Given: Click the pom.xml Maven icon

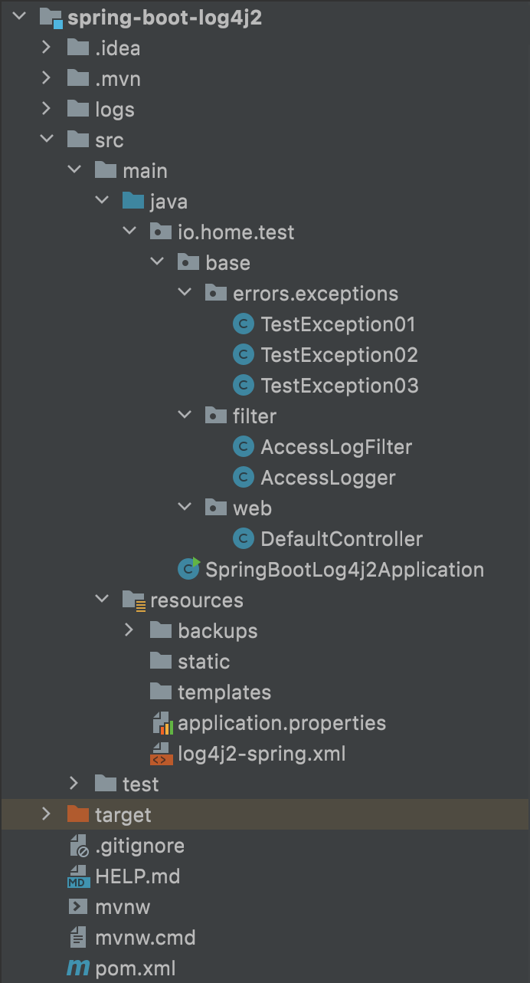Looking at the screenshot, I should point(78,968).
